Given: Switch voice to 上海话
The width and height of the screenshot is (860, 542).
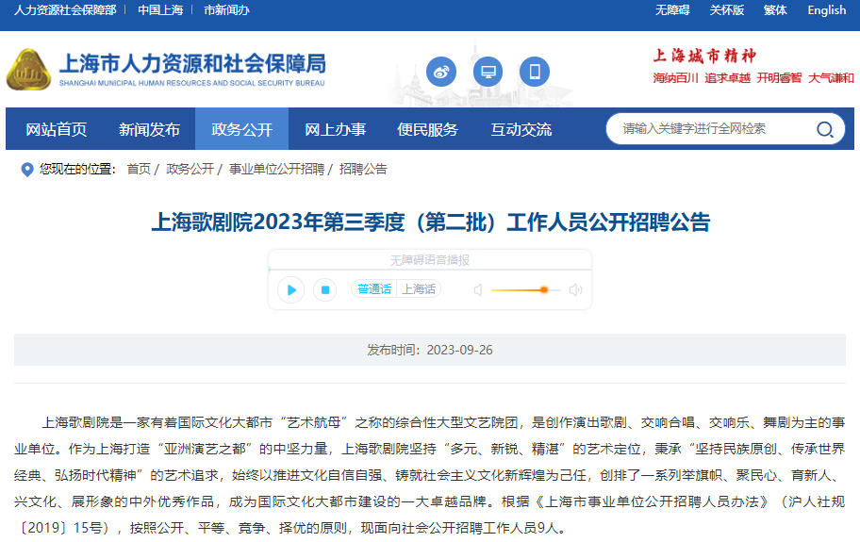Looking at the screenshot, I should pyautogui.click(x=419, y=289).
